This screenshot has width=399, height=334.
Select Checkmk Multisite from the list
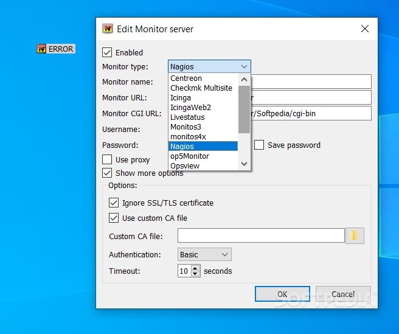203,88
